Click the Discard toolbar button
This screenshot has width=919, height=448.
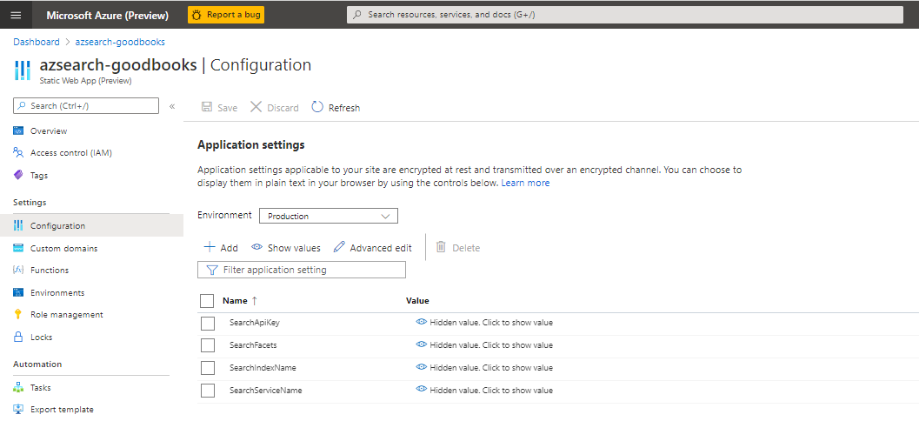pyautogui.click(x=274, y=107)
